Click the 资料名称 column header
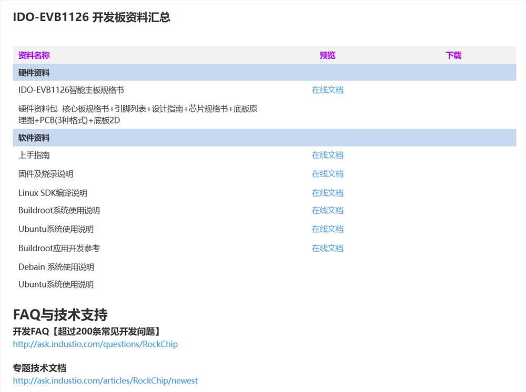This screenshot has height=392, width=526. [34, 55]
